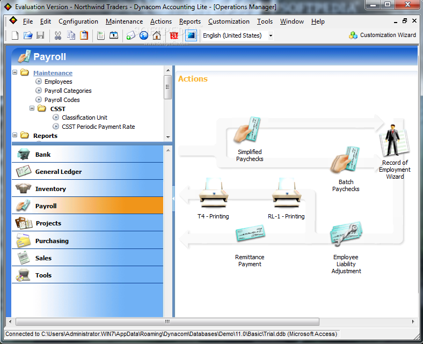Collapse the Maintenance tree folder
The image size is (423, 344).
(15, 72)
